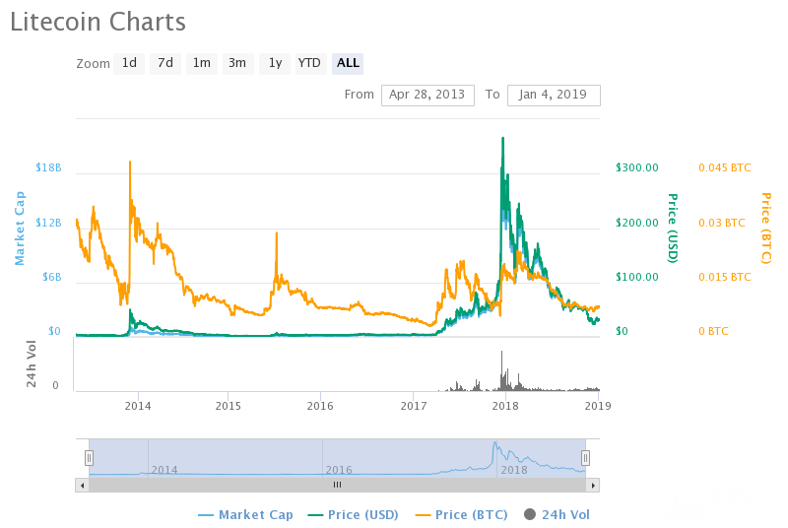
Task: Edit the To date field
Action: [x=554, y=95]
